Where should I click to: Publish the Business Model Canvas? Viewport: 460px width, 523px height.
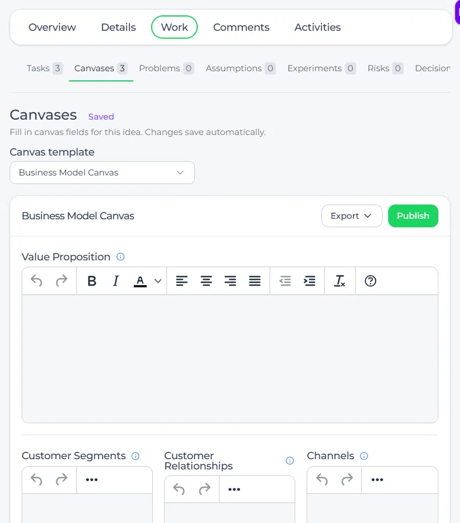coord(413,216)
